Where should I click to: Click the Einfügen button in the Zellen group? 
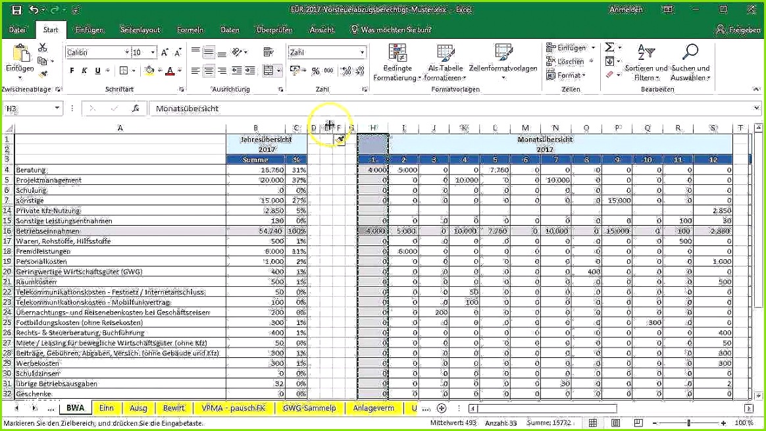(569, 47)
